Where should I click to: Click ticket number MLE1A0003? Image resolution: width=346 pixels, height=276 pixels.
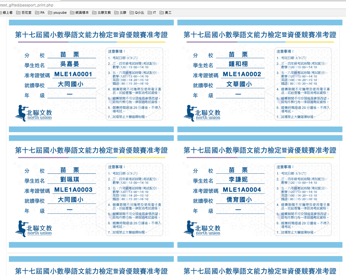pos(73,190)
